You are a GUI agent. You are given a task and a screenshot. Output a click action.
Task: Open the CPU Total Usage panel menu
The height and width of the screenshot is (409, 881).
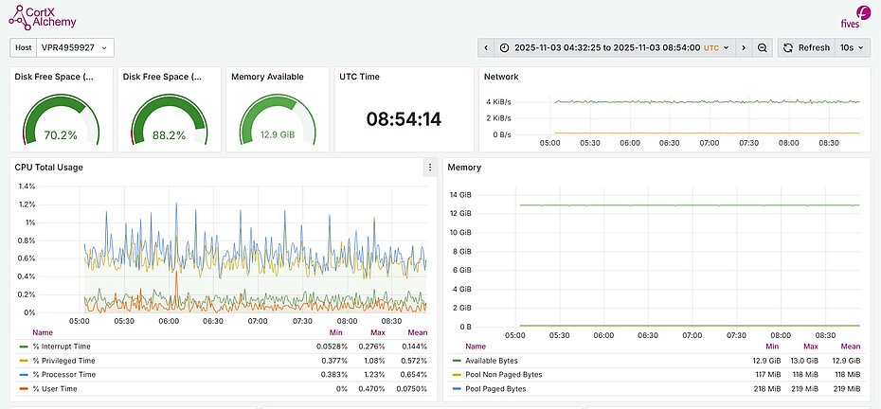click(x=429, y=168)
